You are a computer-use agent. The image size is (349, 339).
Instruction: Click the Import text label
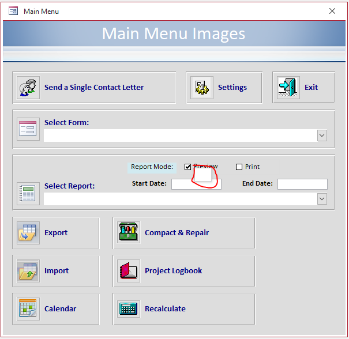57,271
